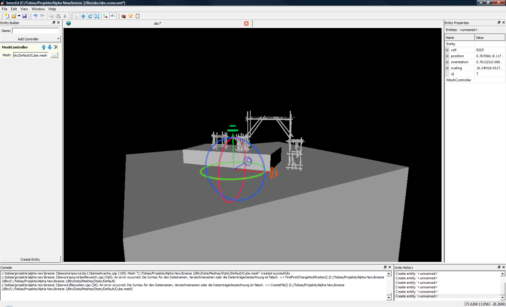Click the yellow star icon
Screen dimensions: 506x307
point(130,16)
